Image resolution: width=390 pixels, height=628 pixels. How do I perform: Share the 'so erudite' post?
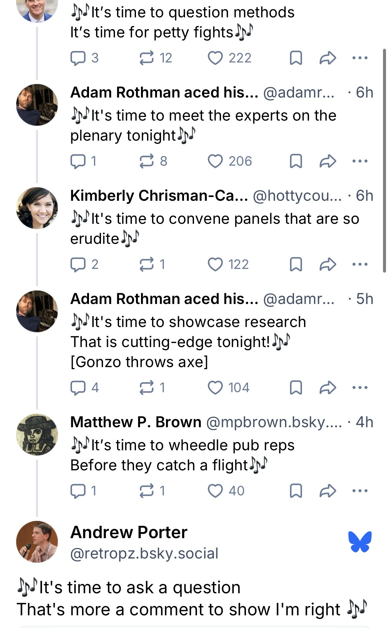pos(328,265)
